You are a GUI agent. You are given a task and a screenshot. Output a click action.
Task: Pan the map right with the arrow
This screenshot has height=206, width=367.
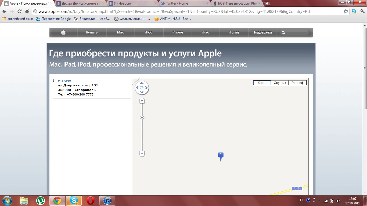click(146, 88)
